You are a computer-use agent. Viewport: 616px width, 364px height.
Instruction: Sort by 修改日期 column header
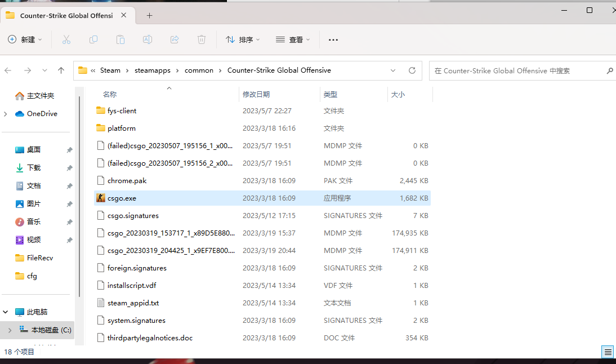coord(256,94)
